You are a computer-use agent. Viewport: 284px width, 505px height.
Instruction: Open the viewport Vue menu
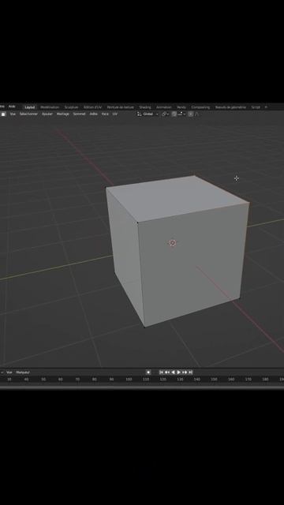tap(13, 114)
